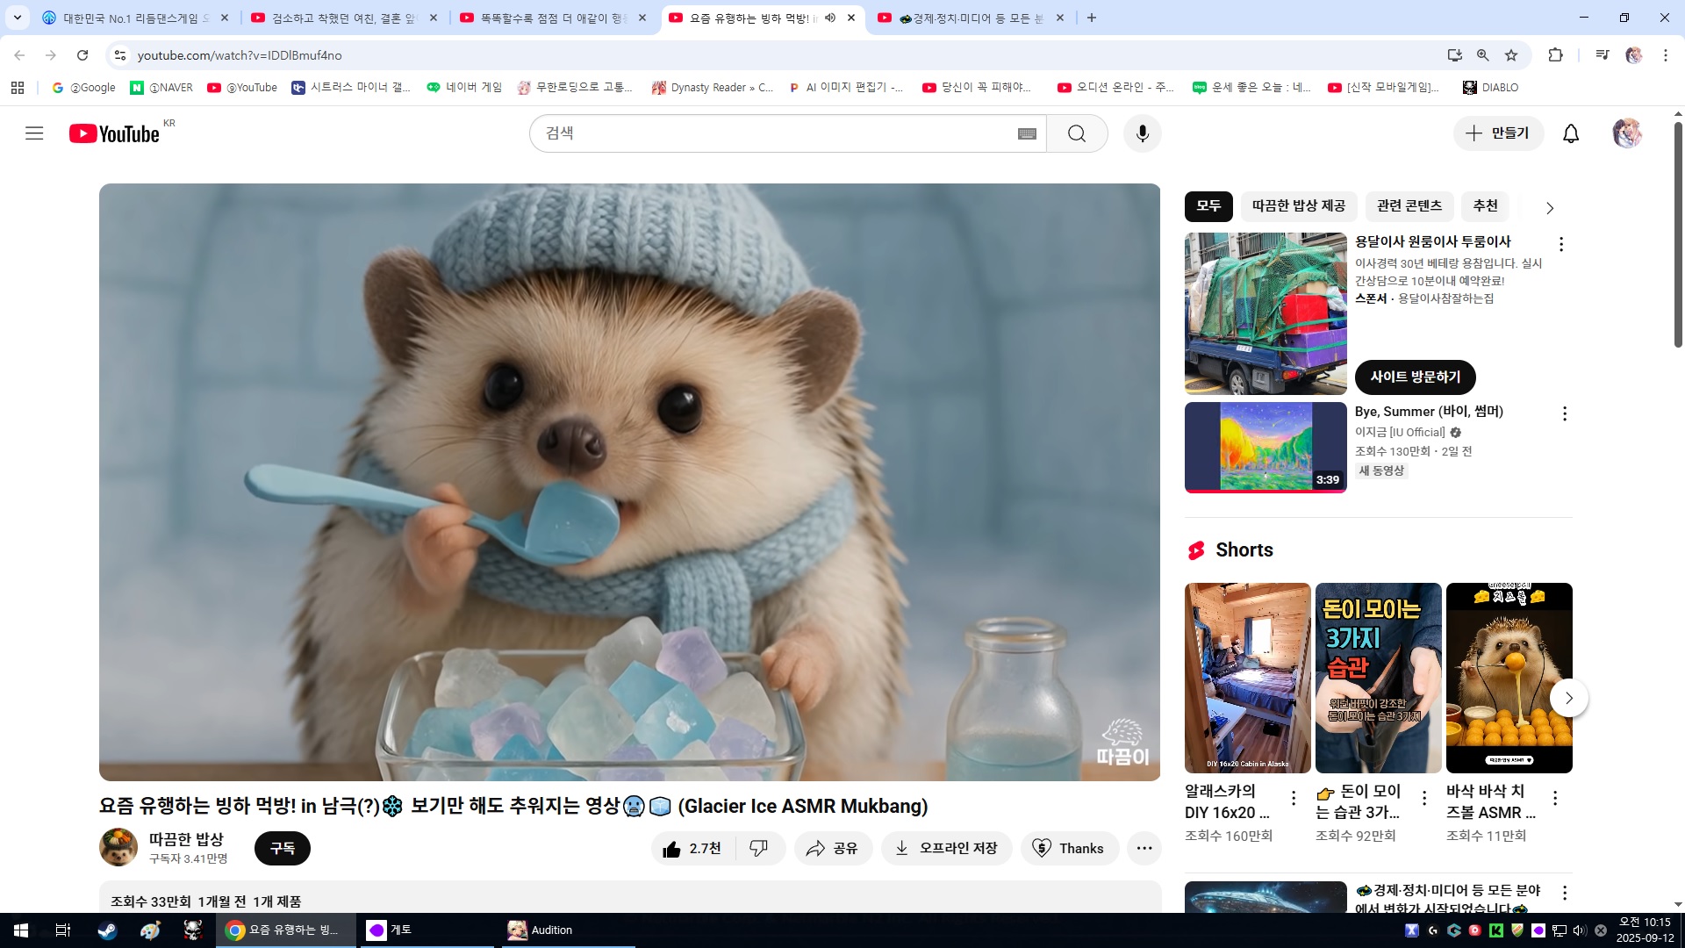
Task: Open Chrome extensions puzzle icon
Action: tap(1555, 55)
